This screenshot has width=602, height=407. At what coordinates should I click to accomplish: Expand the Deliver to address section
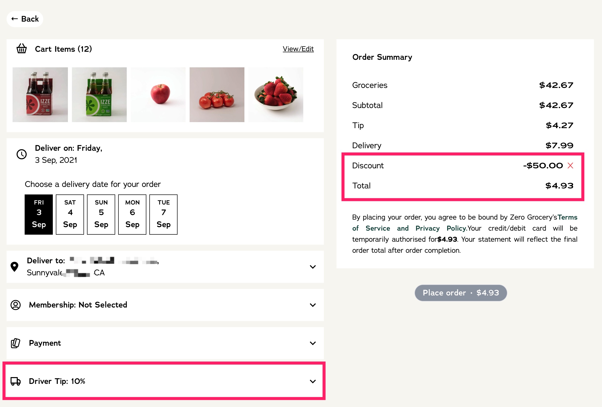[x=313, y=267]
